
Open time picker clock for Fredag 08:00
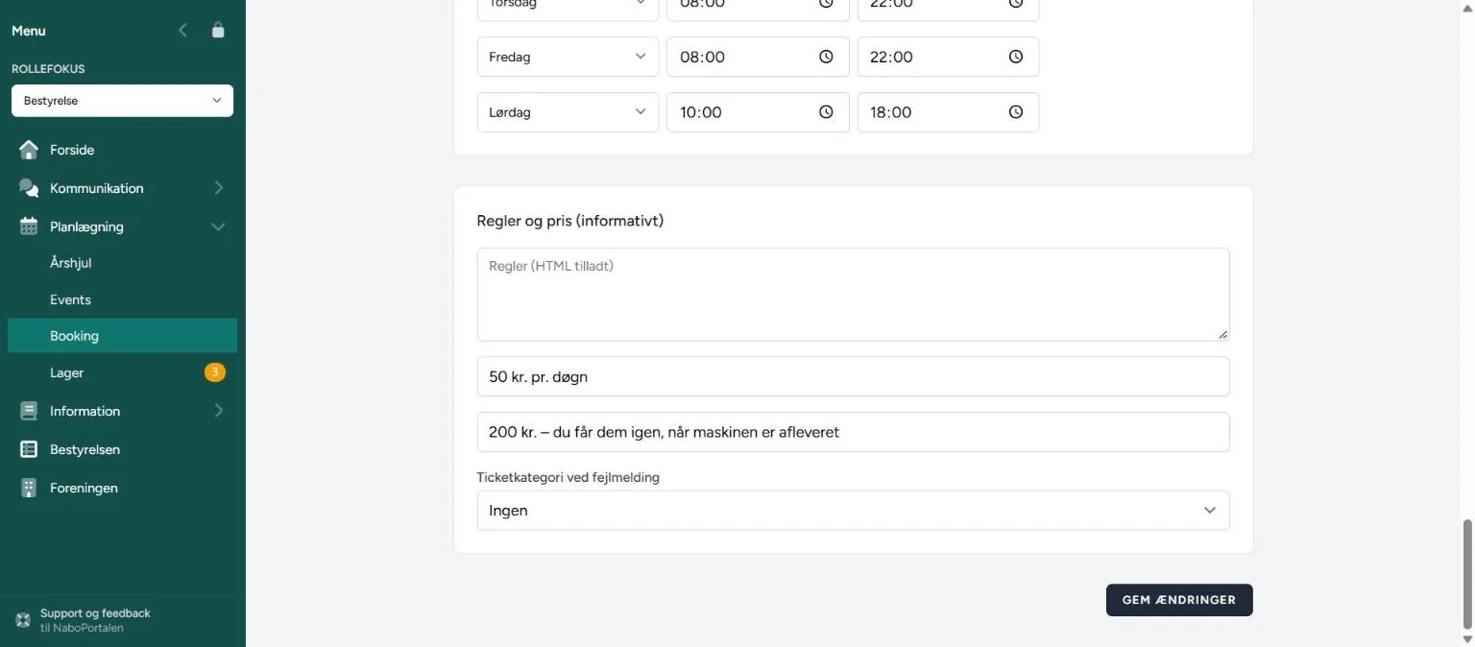click(x=826, y=57)
